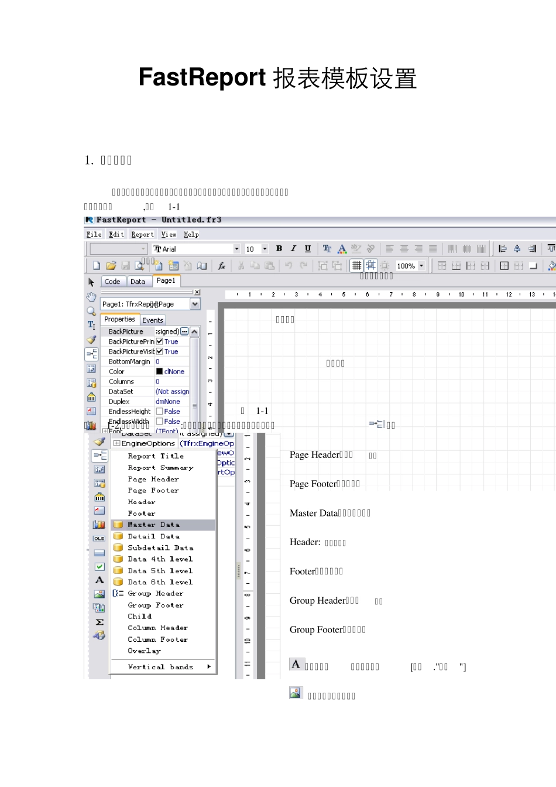556x787 pixels.
Task: Toggle the Underline formatting button
Action: [x=308, y=249]
